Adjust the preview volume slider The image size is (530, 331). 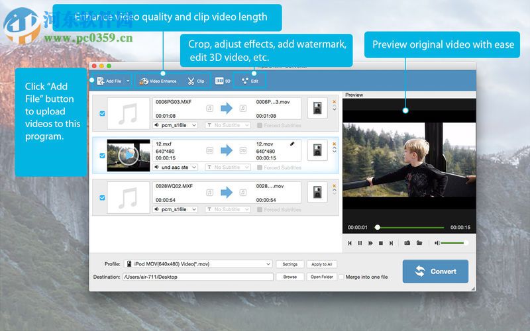454,243
